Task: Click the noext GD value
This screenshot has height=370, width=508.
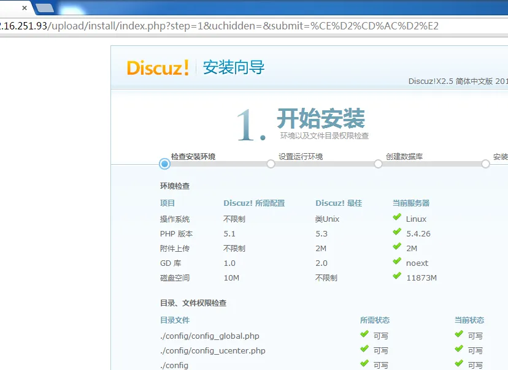Action: tap(417, 263)
